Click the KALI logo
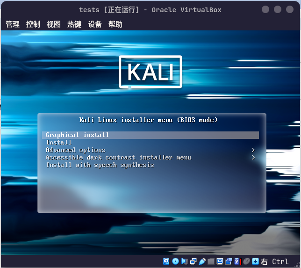Screen dimensions: 301x268 (150, 72)
